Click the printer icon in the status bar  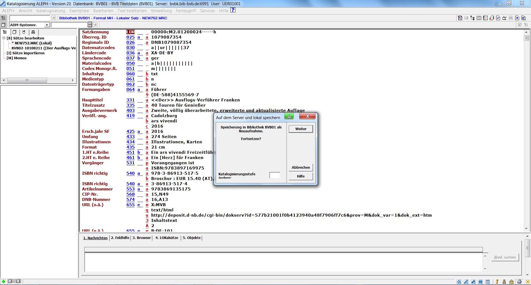519,281
